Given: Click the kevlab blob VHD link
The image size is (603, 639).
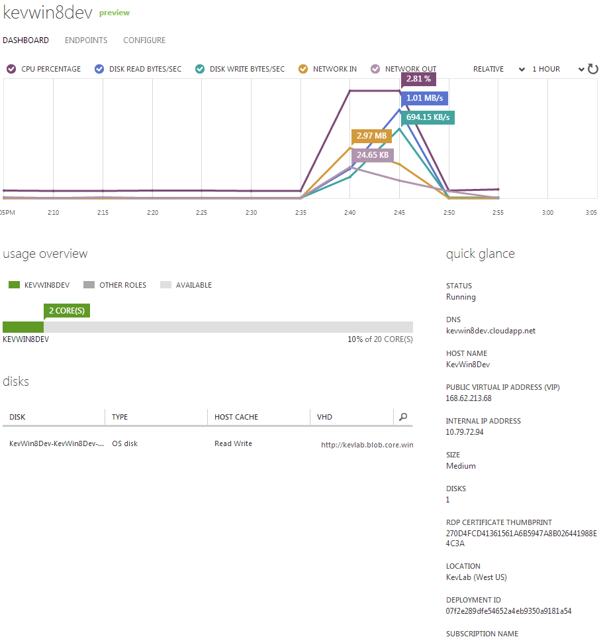Looking at the screenshot, I should pos(367,445).
